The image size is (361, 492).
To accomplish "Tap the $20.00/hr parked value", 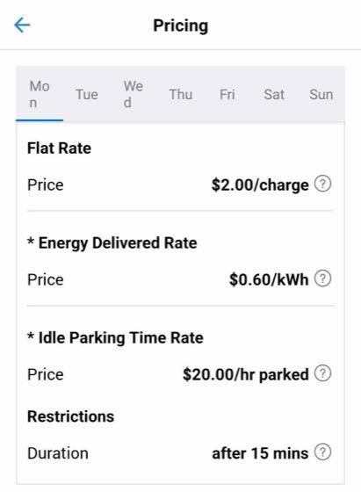I will [x=246, y=374].
